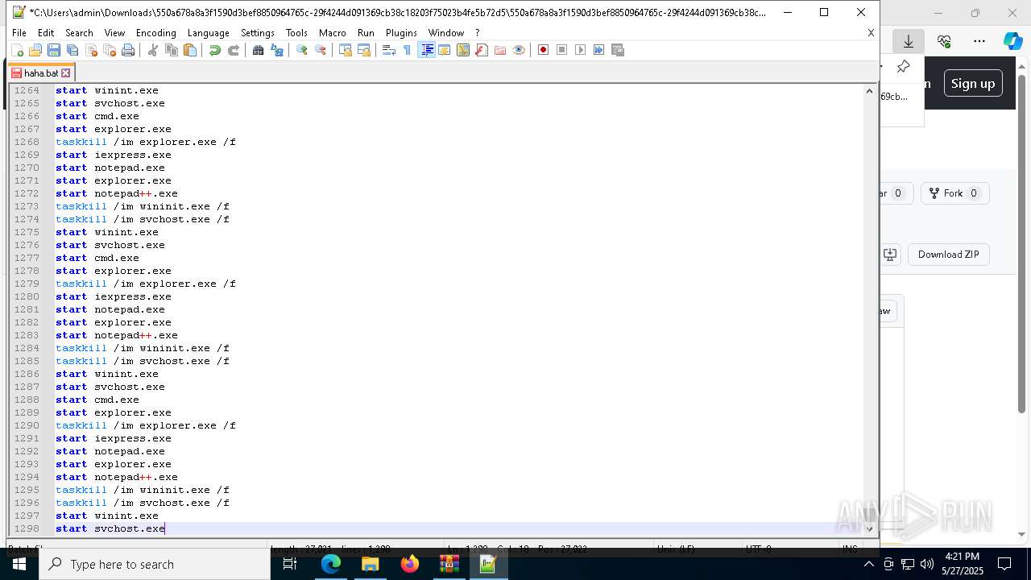Image resolution: width=1031 pixels, height=580 pixels.
Task: Click the taskbar search box
Action: coord(155,564)
